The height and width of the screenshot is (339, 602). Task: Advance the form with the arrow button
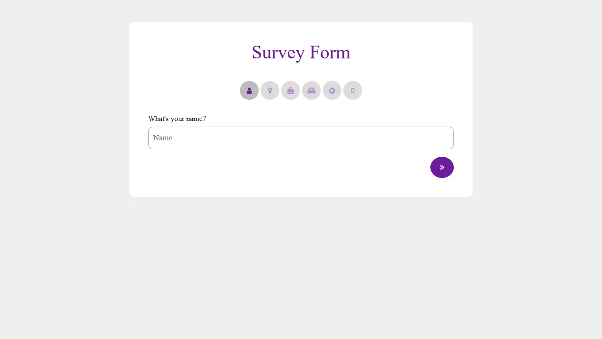(x=442, y=167)
